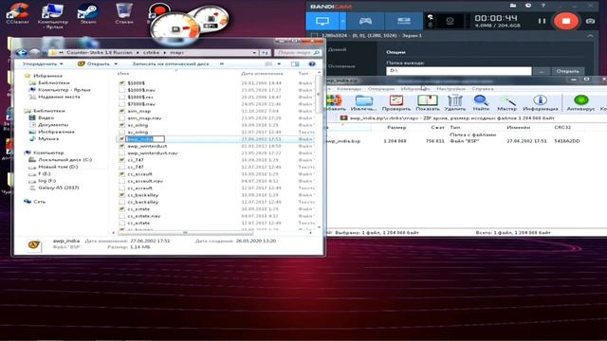Click WinRAR Найти (Find) toolbar icon
Viewport: 607px width, 341px height.
click(481, 103)
